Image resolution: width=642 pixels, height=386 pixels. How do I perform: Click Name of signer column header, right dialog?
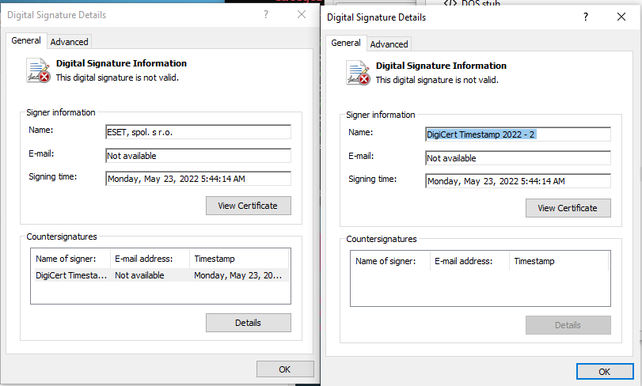[390, 261]
